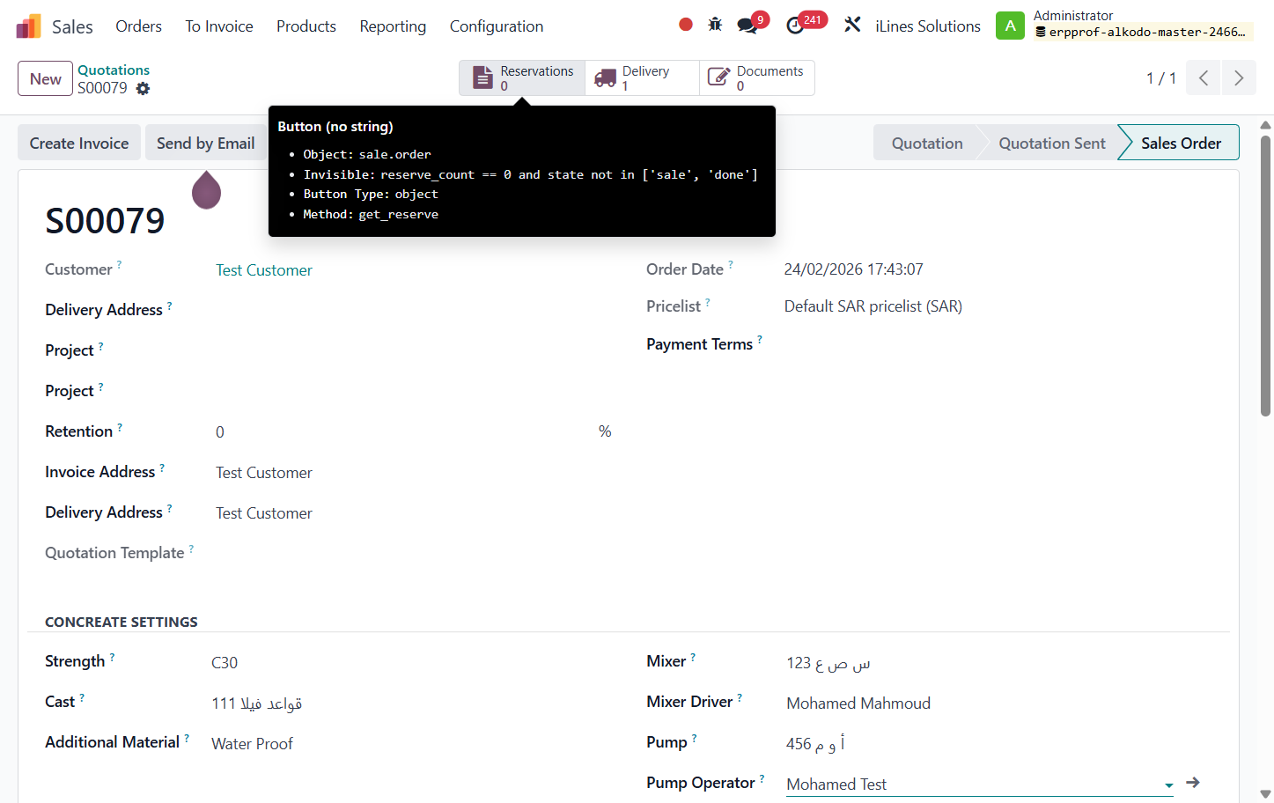The image size is (1274, 803).
Task: Open the To Invoice menu
Action: click(x=219, y=26)
